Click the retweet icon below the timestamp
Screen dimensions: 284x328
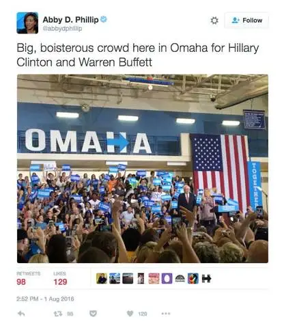coord(57,314)
